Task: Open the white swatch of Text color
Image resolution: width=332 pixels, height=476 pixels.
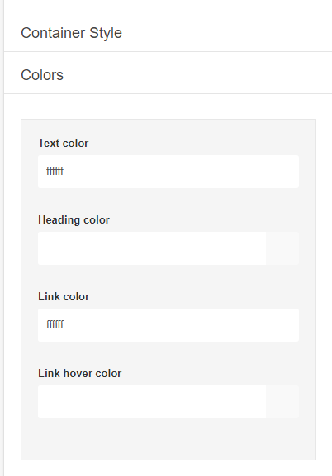Action: pos(282,172)
